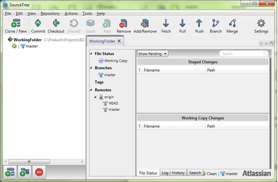Open the Tools menu

click(x=87, y=14)
